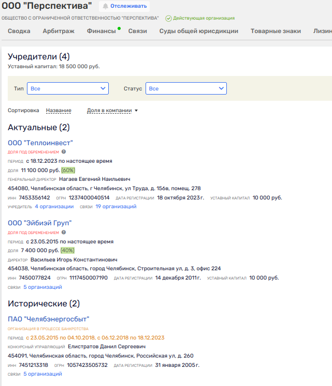Sort founders by Название
332x386 pixels.
(59, 111)
